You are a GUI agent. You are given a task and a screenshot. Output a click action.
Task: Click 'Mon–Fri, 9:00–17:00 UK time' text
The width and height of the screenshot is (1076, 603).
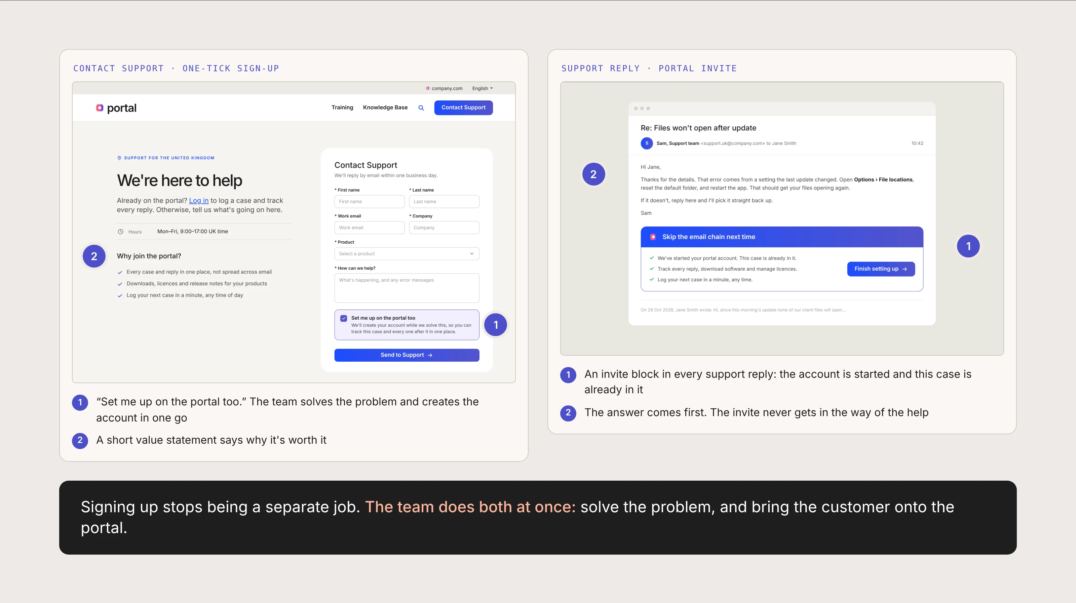point(193,231)
